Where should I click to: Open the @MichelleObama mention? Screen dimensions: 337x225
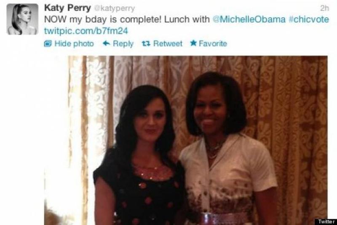pos(249,19)
